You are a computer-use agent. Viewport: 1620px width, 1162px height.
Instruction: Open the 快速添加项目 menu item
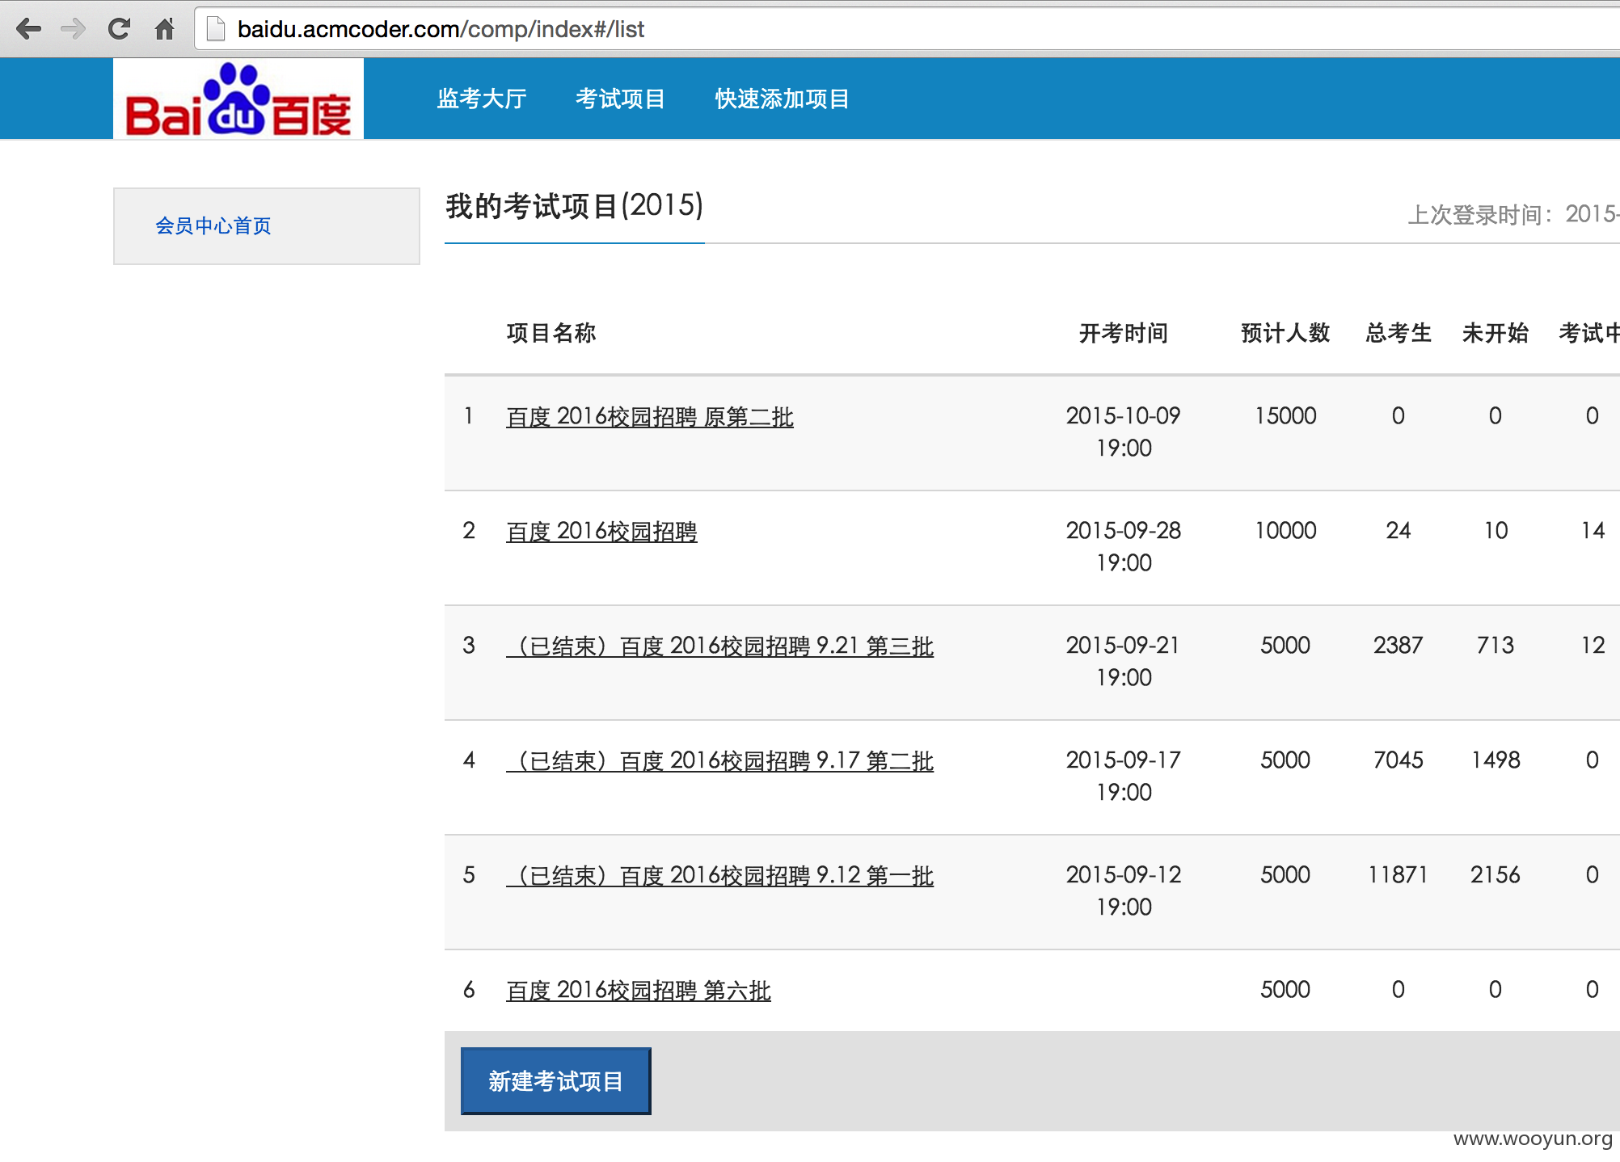782,99
